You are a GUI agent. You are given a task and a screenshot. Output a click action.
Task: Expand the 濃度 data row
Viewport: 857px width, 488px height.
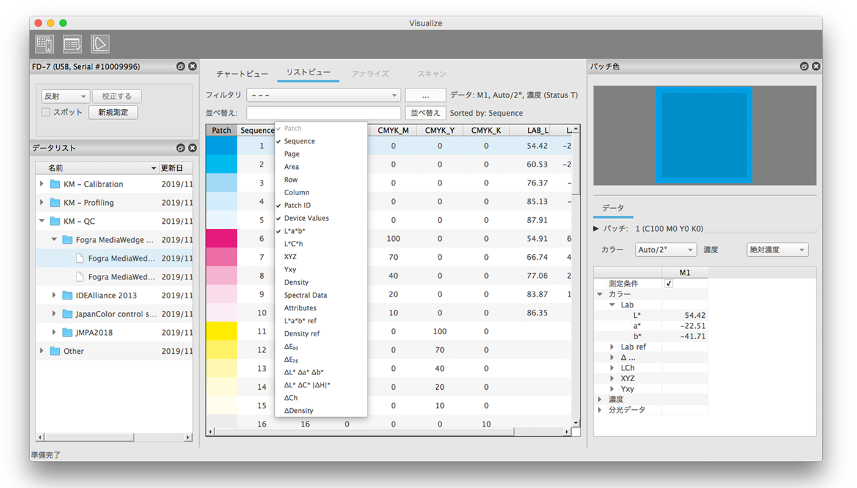(600, 399)
